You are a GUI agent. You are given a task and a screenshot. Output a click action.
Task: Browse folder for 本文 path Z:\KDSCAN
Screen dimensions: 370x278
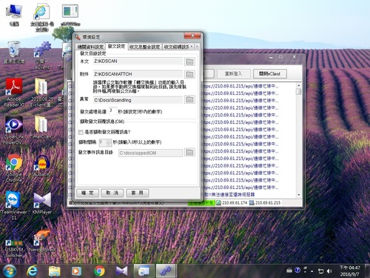click(x=189, y=62)
